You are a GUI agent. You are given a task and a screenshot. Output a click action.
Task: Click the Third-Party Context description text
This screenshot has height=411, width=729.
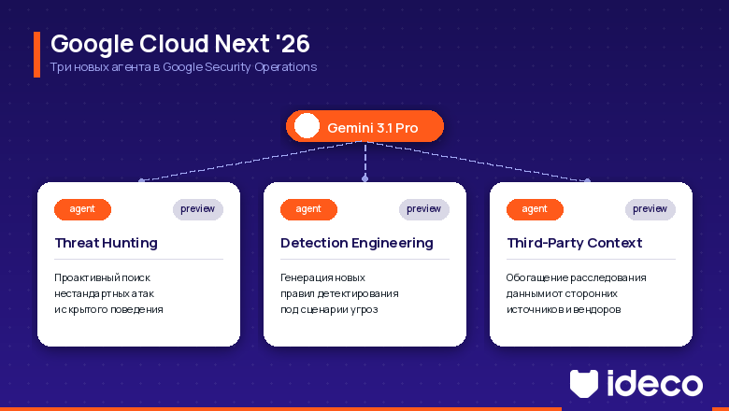tap(576, 293)
